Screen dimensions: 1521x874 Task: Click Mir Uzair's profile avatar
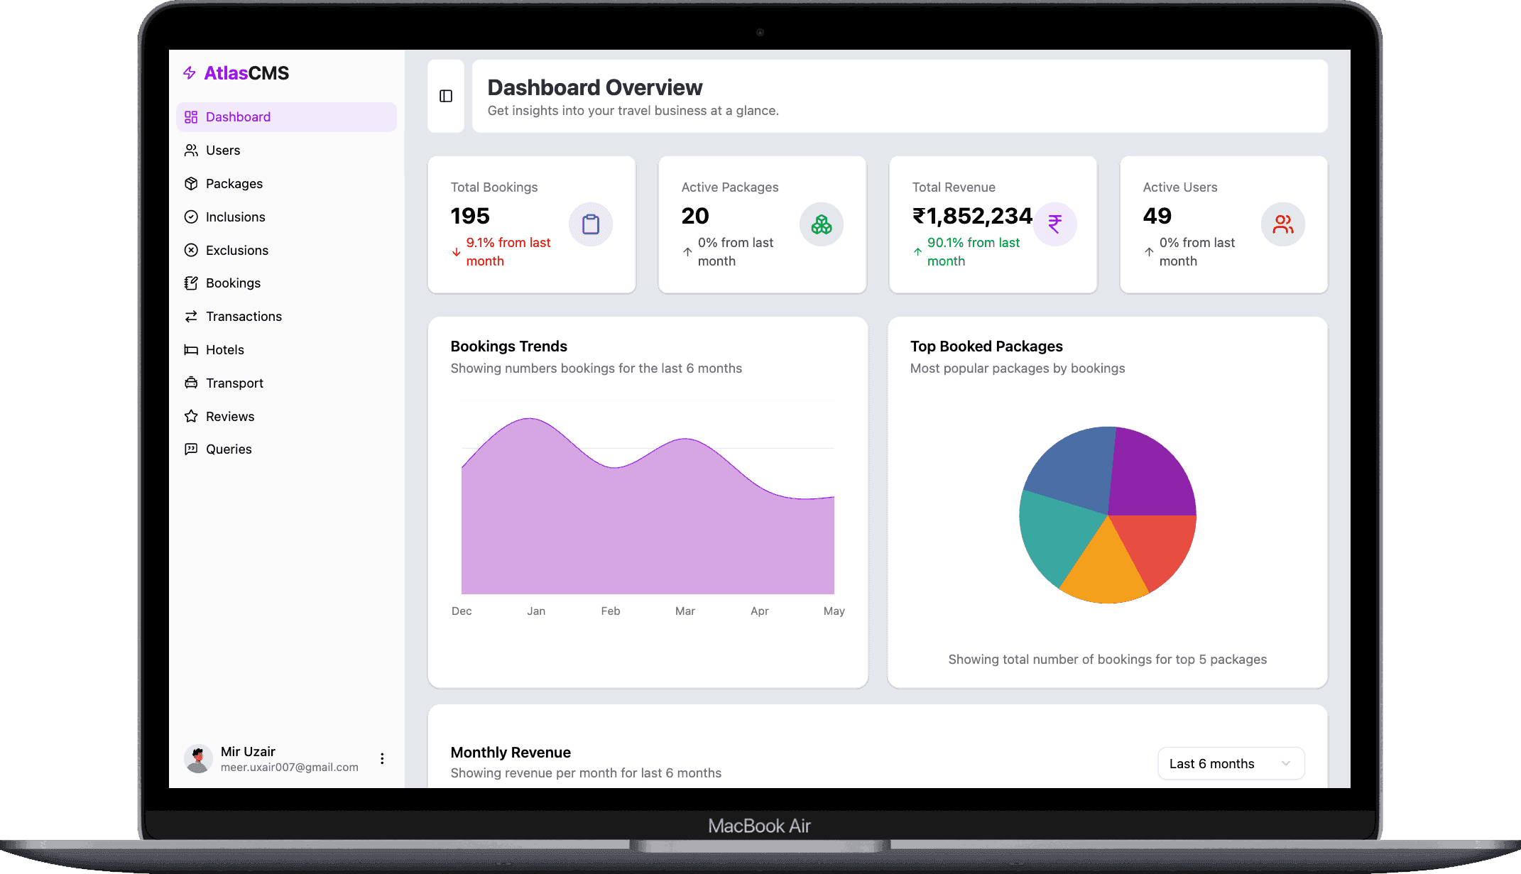point(198,758)
